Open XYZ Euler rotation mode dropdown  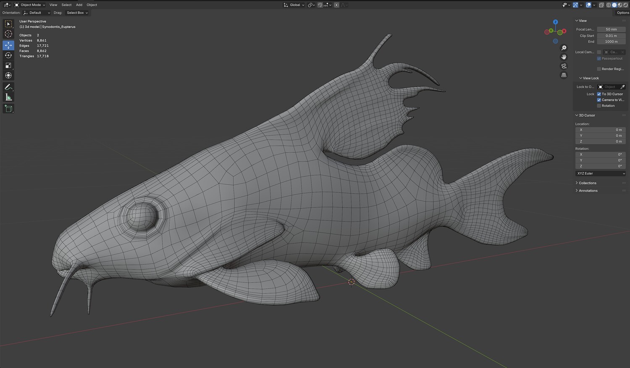coord(601,173)
